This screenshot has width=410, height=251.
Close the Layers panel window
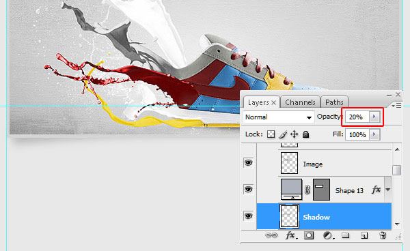[398, 94]
